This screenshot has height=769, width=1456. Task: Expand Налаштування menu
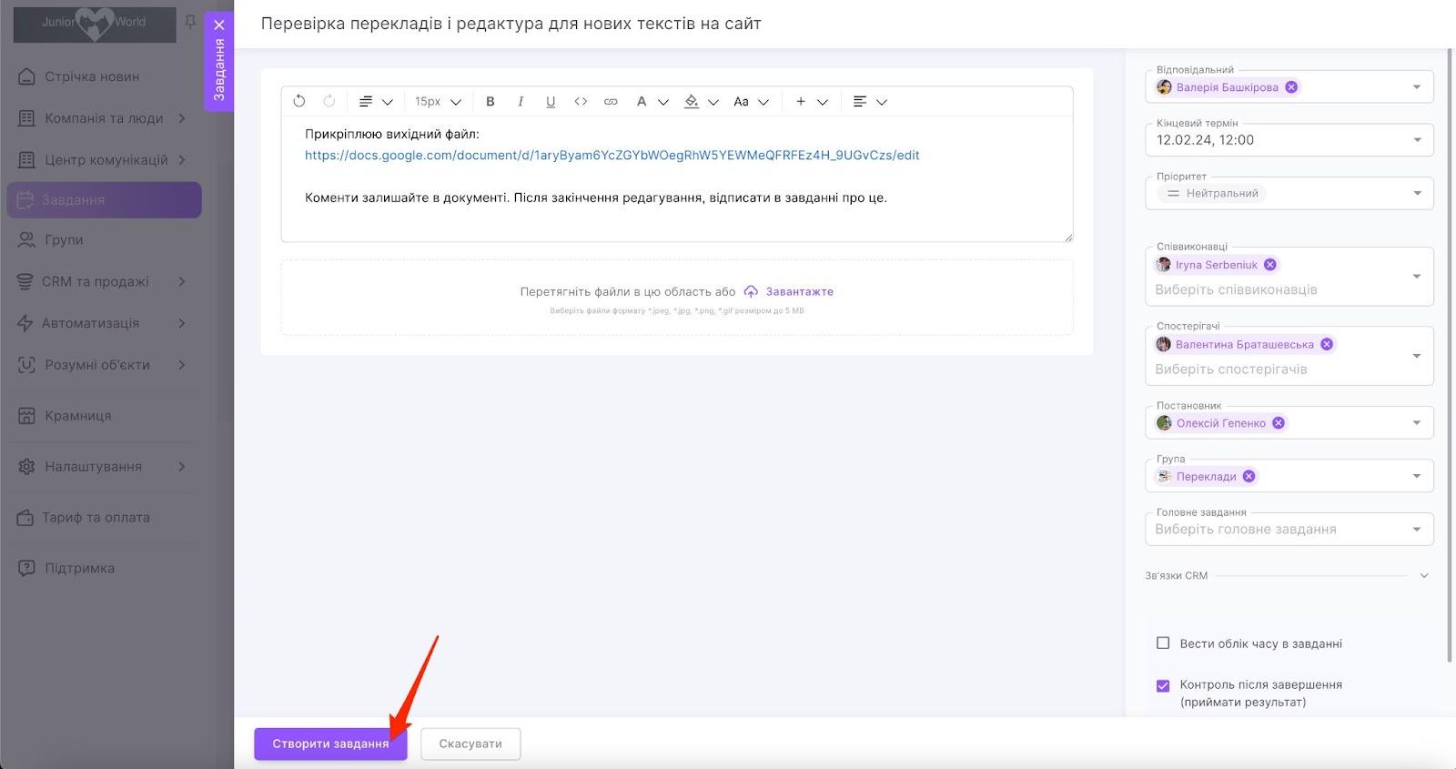104,467
